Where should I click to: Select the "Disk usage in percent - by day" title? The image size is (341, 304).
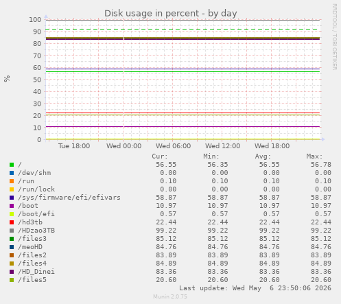click(x=171, y=14)
